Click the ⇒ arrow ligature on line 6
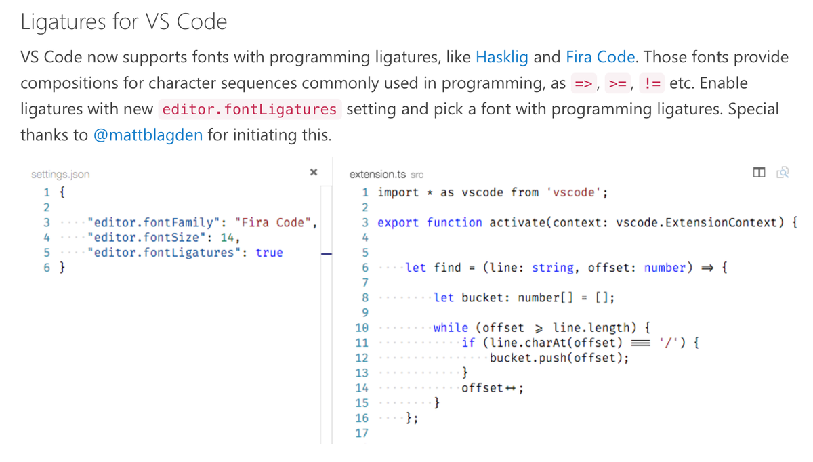Viewport: 813px width, 462px height. tap(707, 268)
